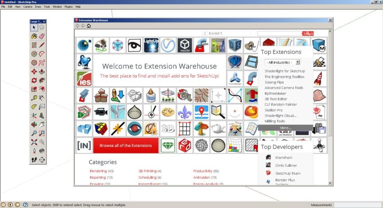Click the warehouse scrollbar up arrow
Viewport: 383px width, 208px height.
[x=330, y=31]
